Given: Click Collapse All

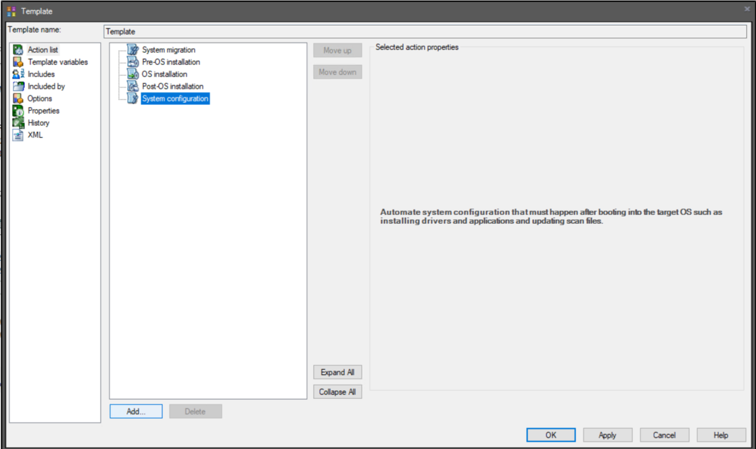Looking at the screenshot, I should coord(337,392).
